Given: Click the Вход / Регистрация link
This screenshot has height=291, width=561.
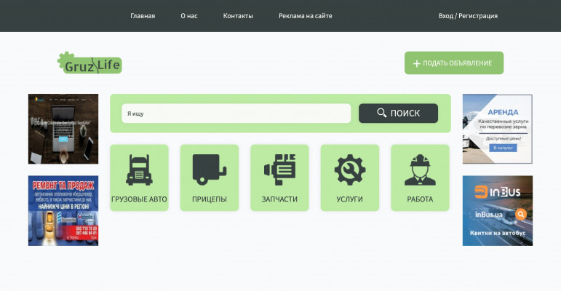Looking at the screenshot, I should (x=468, y=16).
